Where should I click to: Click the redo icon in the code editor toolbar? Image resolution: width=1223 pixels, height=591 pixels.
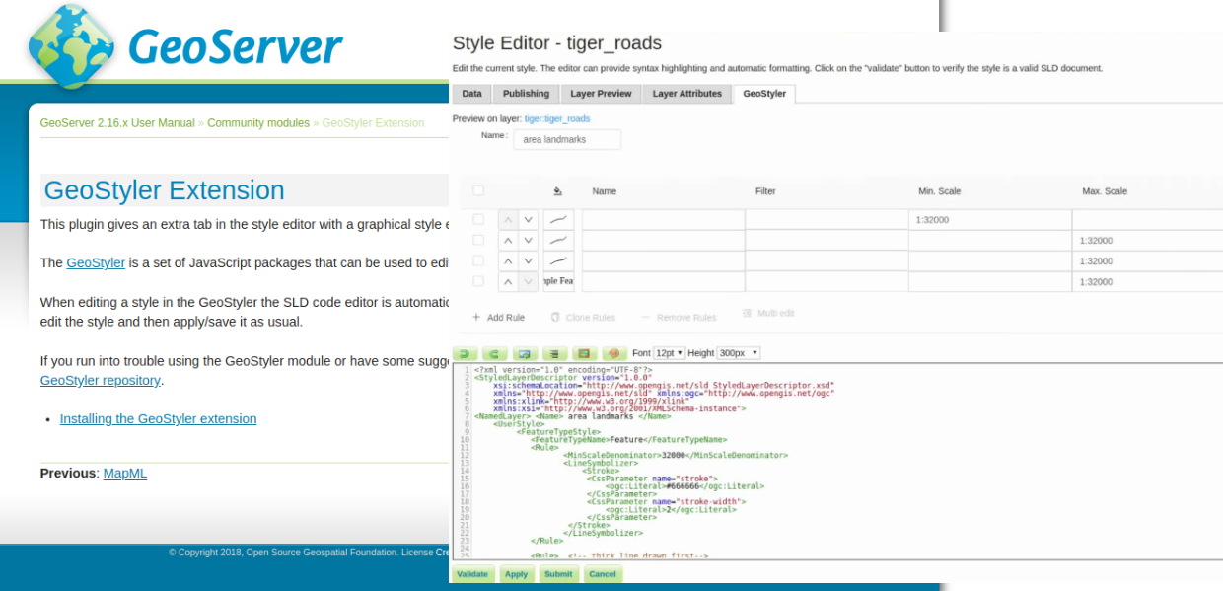point(494,353)
